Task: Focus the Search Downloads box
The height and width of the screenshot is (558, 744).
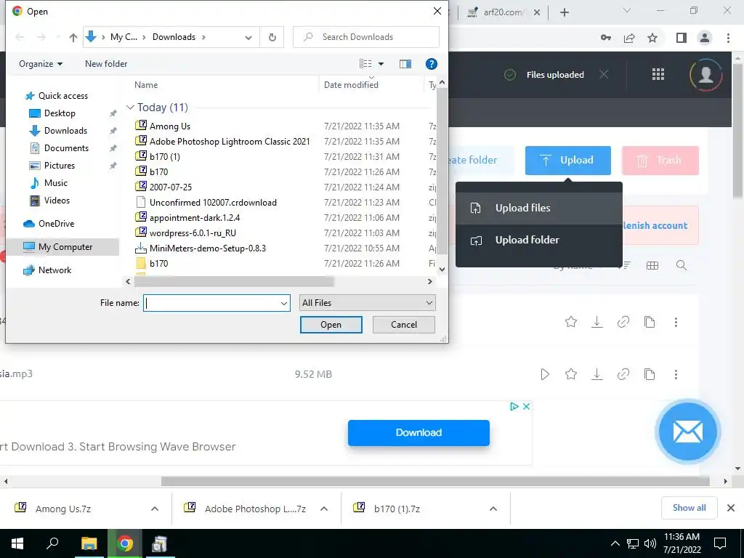Action: [366, 37]
